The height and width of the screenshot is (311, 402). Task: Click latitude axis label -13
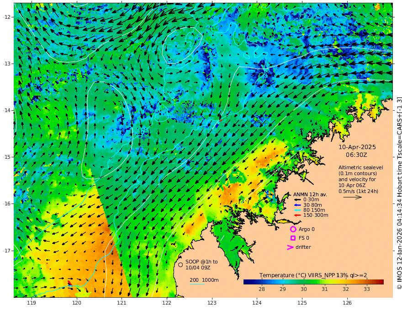click(x=7, y=64)
